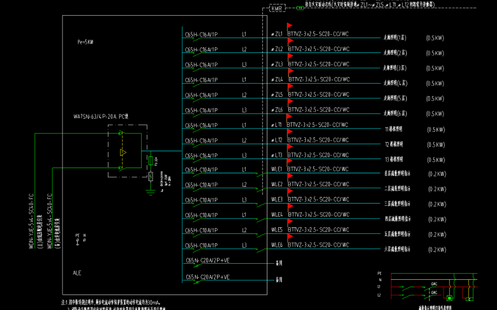
Task: Click the #ZL1 circuit label
Action: 277,34
